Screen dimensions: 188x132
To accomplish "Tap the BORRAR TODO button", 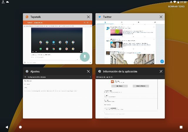I will [176, 6].
